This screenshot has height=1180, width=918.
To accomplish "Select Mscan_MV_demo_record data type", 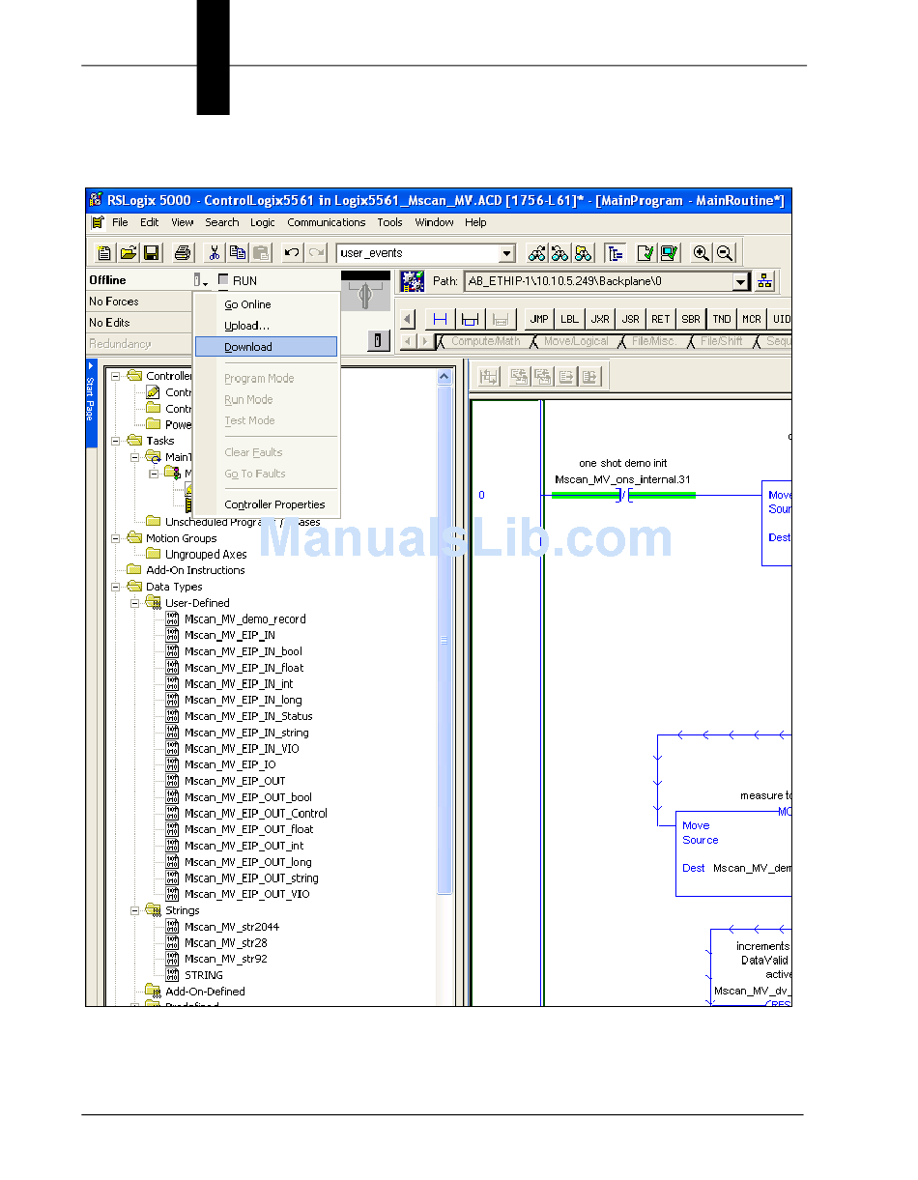I will point(244,619).
